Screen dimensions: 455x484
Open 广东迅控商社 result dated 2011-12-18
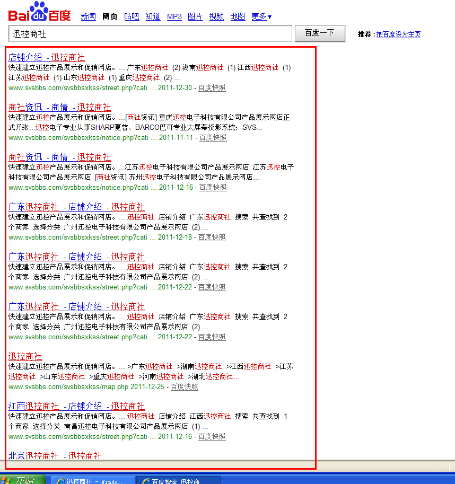tap(76, 207)
